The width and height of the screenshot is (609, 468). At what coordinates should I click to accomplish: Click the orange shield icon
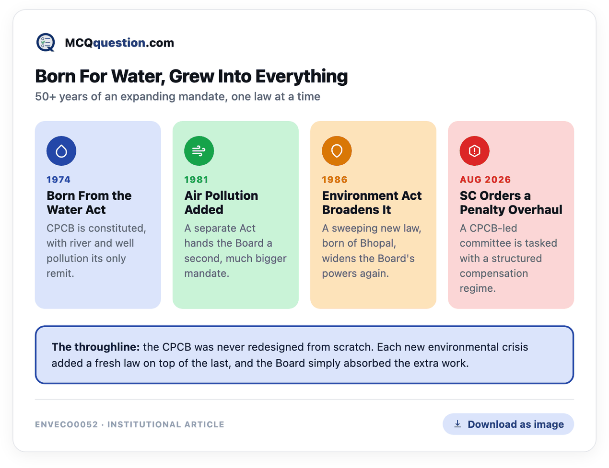click(x=337, y=151)
